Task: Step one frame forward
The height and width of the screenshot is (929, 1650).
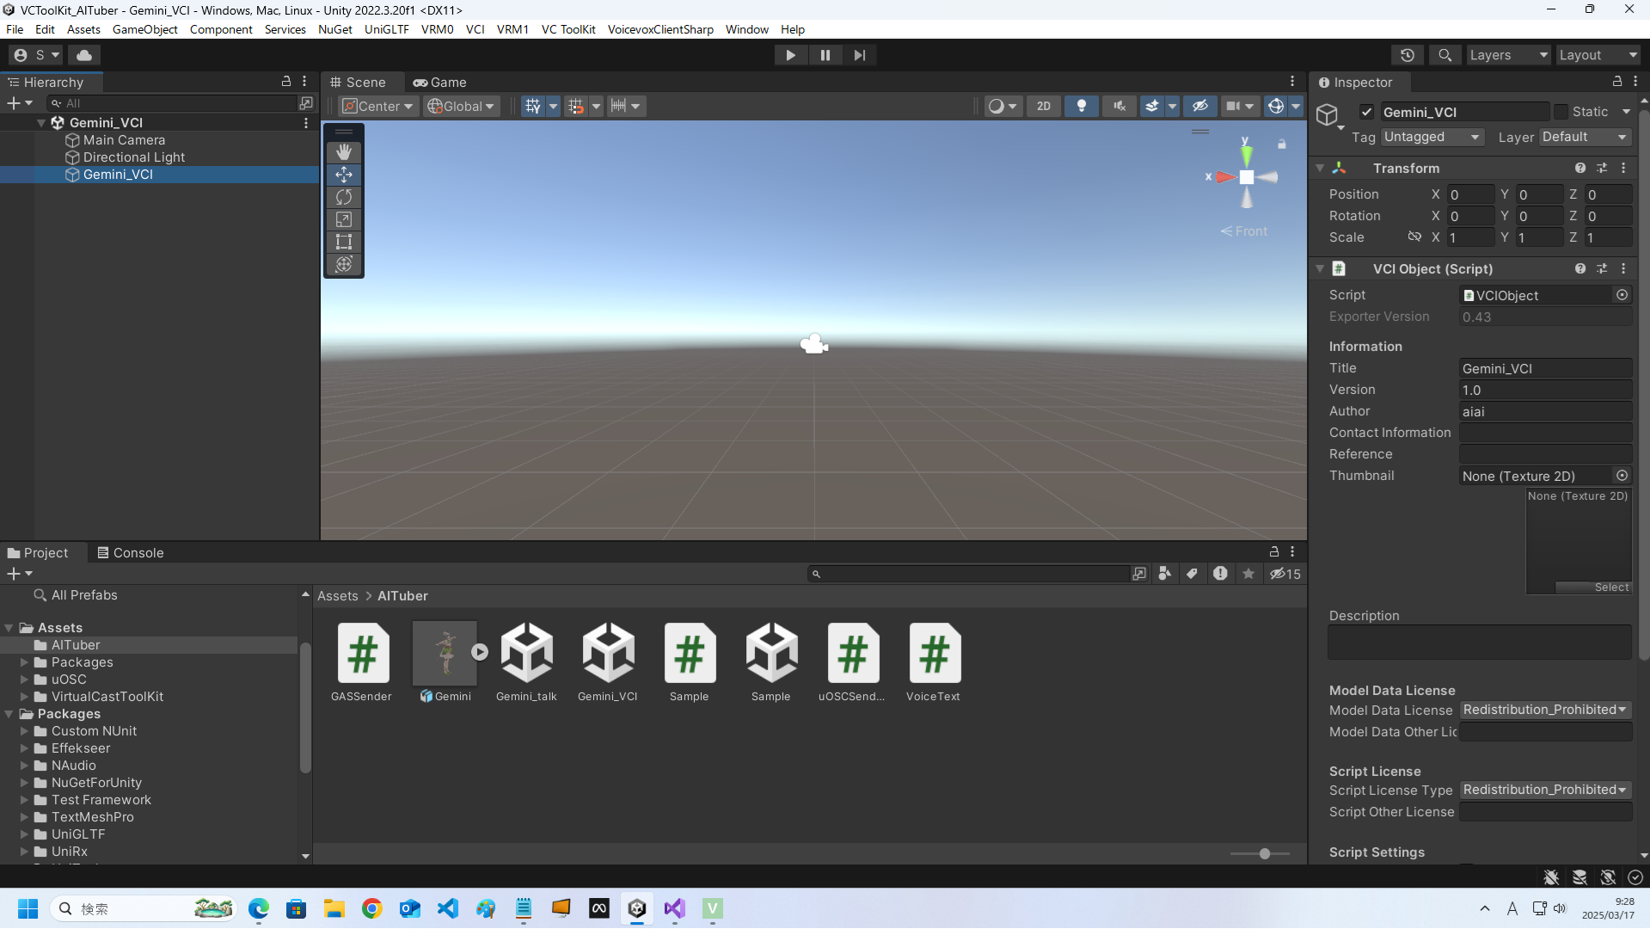Action: [860, 55]
